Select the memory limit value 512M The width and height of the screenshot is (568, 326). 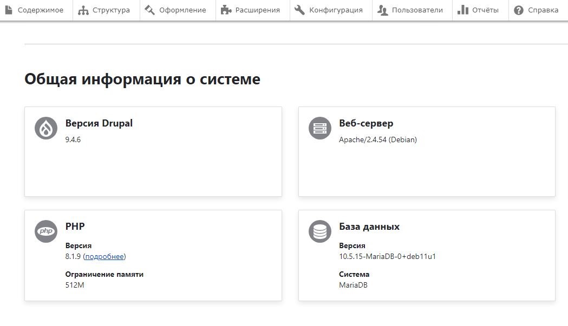click(75, 285)
